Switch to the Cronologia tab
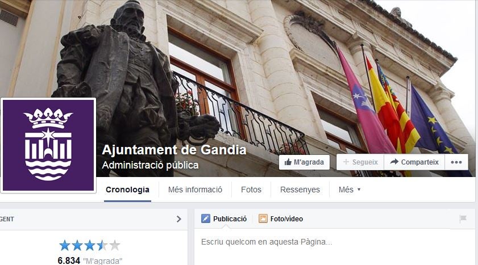Viewport: 478px width, 265px height. (127, 190)
